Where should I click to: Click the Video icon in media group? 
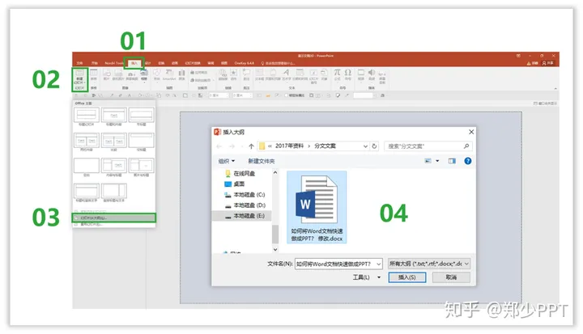point(360,74)
